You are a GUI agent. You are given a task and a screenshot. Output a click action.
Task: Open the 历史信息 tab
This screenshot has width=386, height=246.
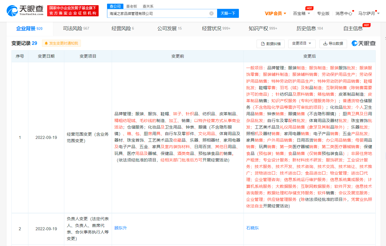[x=310, y=29]
